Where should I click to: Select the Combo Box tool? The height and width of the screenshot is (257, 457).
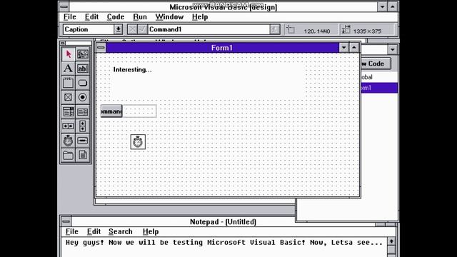(69, 111)
